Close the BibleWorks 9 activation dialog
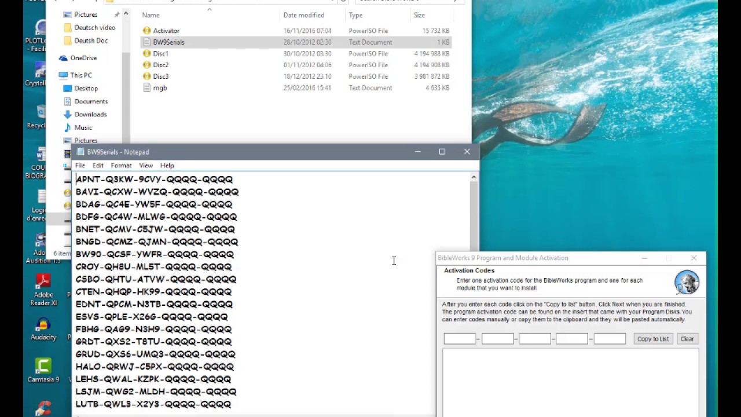Screen dimensions: 741x417 point(694,258)
